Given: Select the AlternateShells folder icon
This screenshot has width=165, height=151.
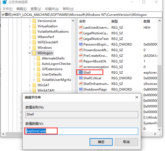Looking at the screenshot, I should (38, 58).
